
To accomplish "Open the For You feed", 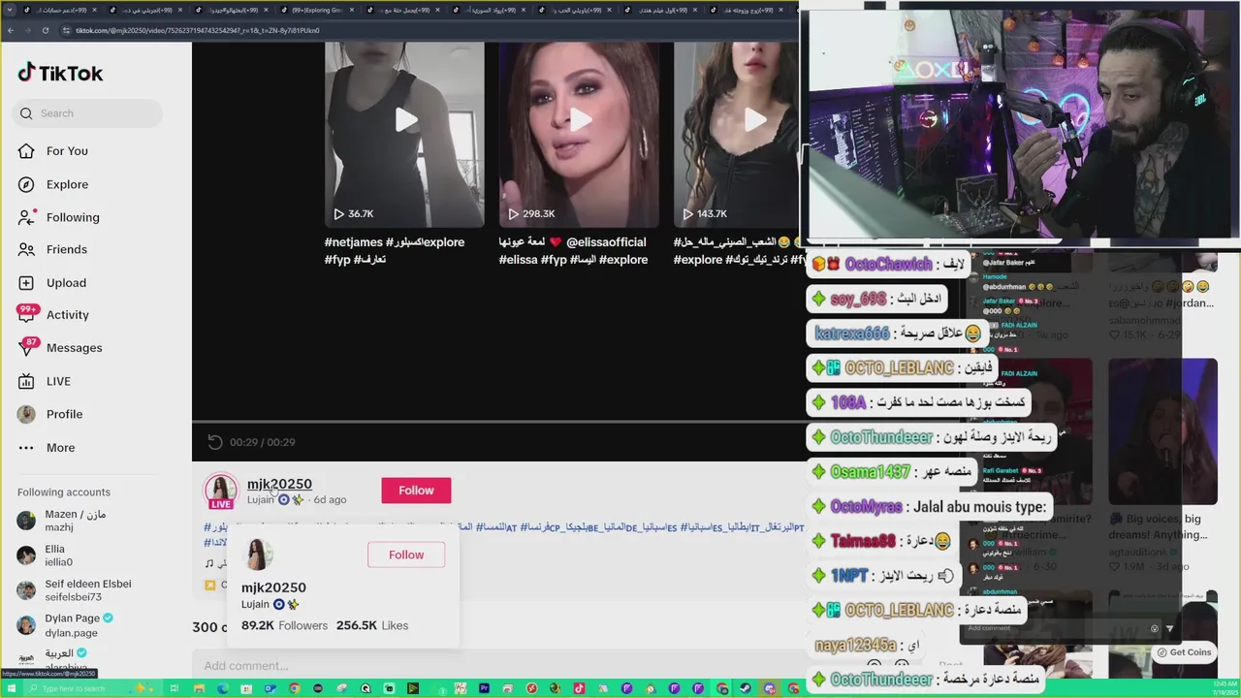I will tap(67, 151).
